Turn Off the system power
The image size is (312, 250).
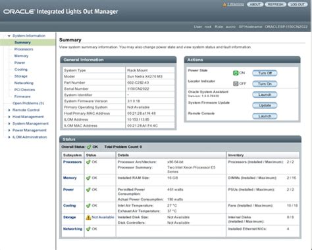(x=265, y=73)
